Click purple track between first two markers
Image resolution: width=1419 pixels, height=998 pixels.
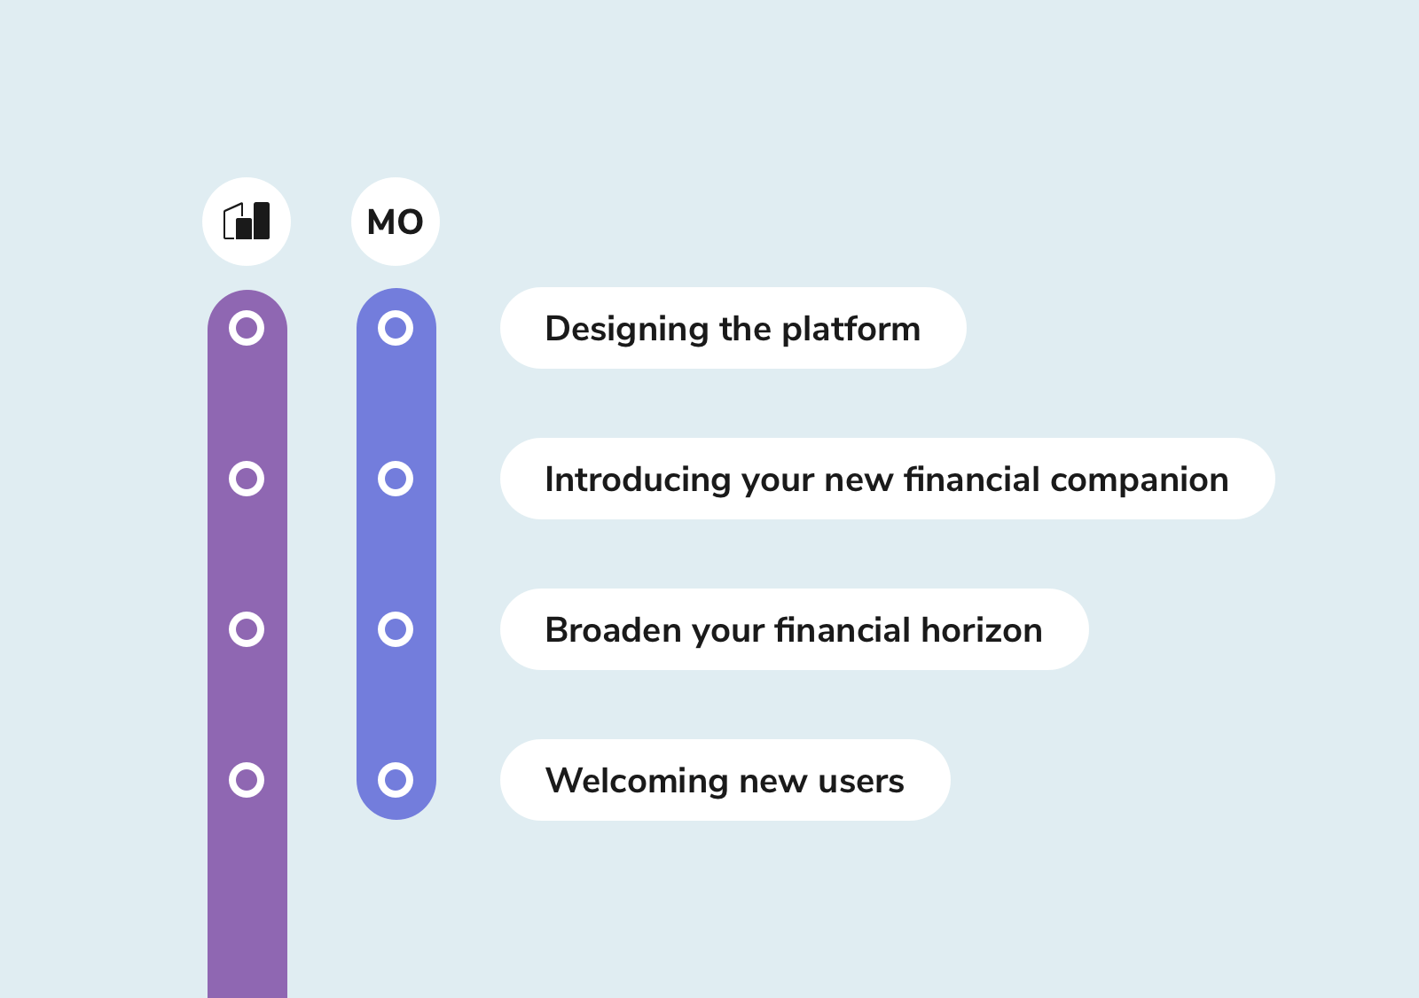(x=247, y=403)
